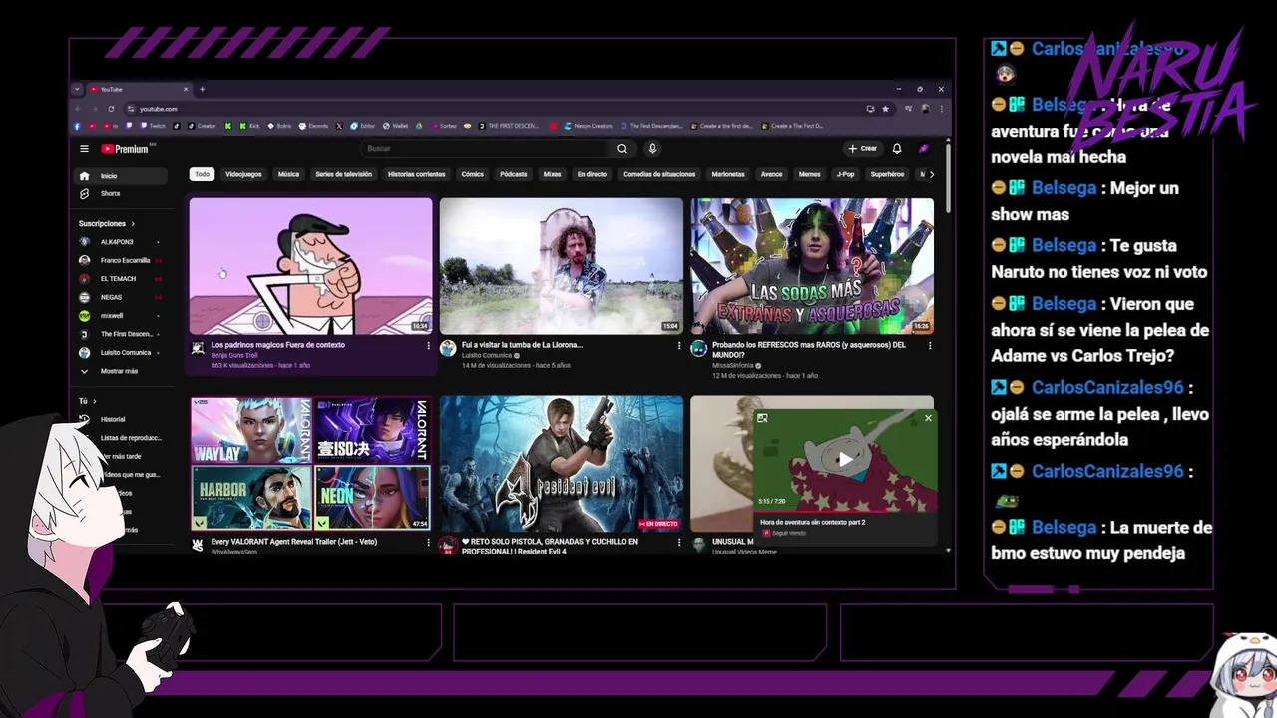
Task: Expand the Tú section header
Action: (88, 401)
